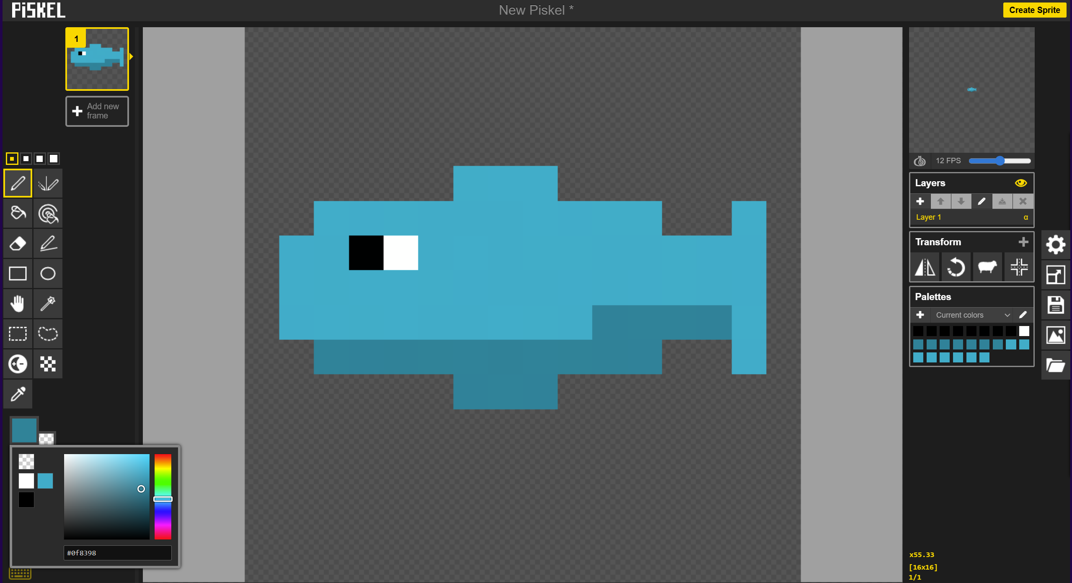Expand the frame options arrow on frame 1
Viewport: 1072px width, 583px height.
(131, 55)
